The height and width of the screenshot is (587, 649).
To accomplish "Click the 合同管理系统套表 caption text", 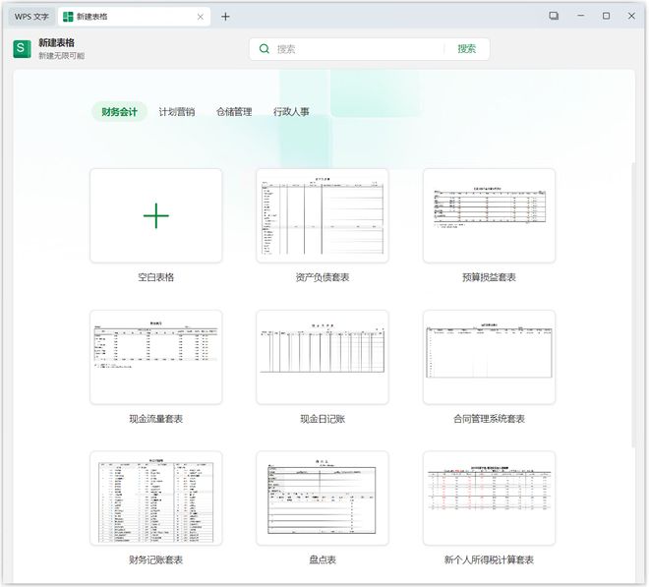I will [489, 419].
